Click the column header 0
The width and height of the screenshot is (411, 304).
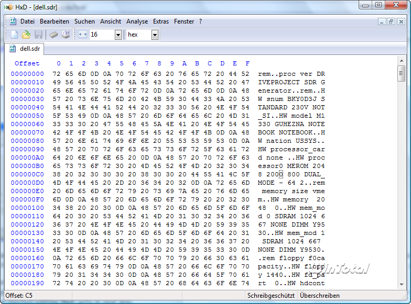59,63
